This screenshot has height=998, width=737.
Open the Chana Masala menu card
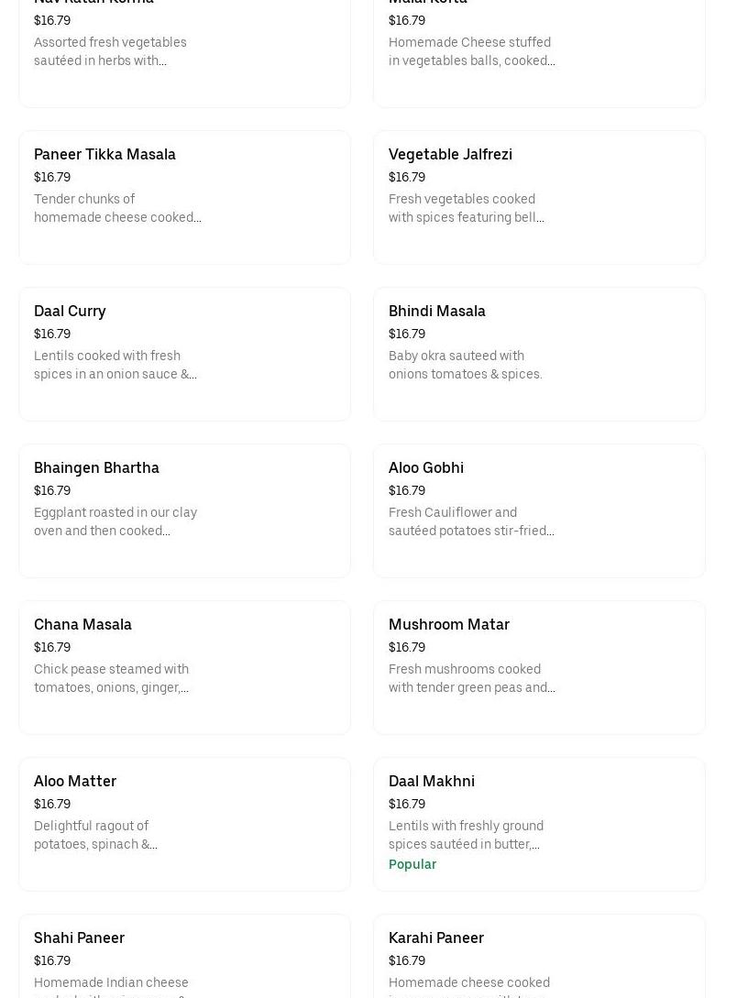[x=82, y=624]
